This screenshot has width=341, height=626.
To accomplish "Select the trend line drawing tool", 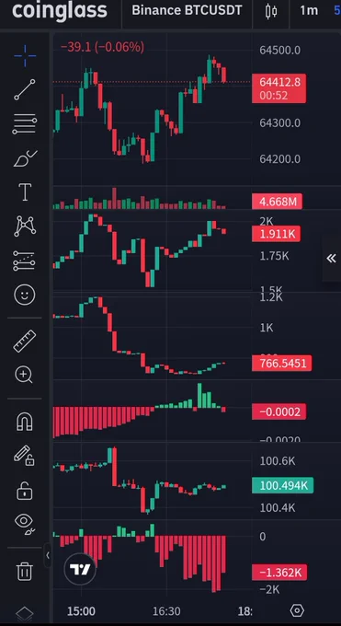I will coord(25,89).
